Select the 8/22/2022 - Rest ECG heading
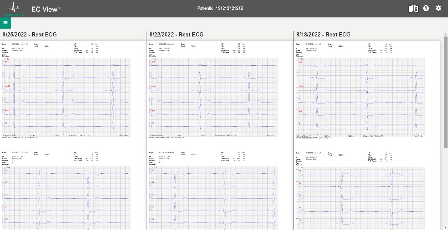This screenshot has width=448, height=230. pyautogui.click(x=177, y=35)
